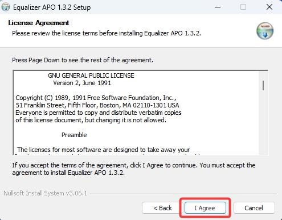Click the Equalizer APO 1.3.2 Setup title text

click(52, 7)
